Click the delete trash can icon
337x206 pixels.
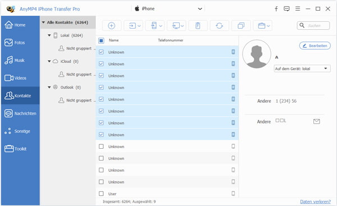[x=198, y=26]
